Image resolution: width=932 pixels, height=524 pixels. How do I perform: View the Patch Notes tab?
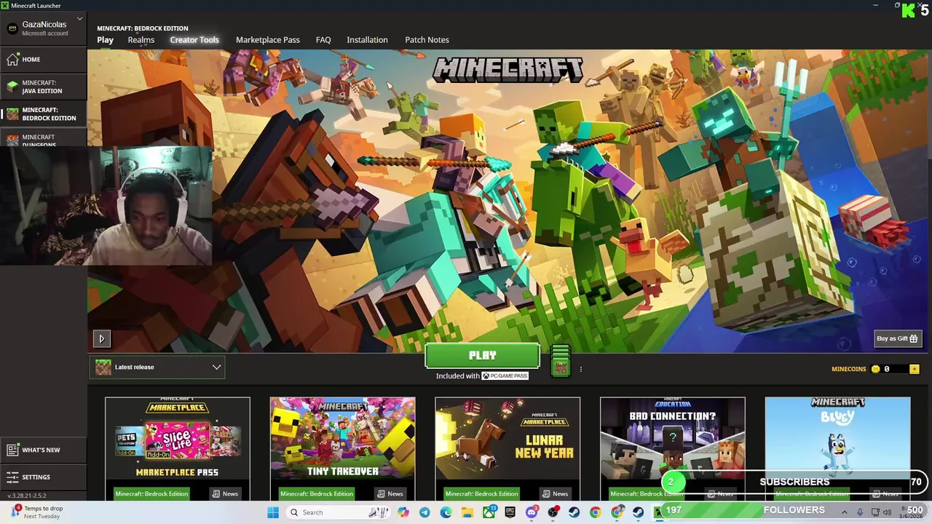(x=427, y=40)
